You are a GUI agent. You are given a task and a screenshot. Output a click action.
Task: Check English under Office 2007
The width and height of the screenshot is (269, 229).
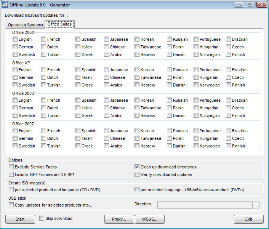pos(15,131)
